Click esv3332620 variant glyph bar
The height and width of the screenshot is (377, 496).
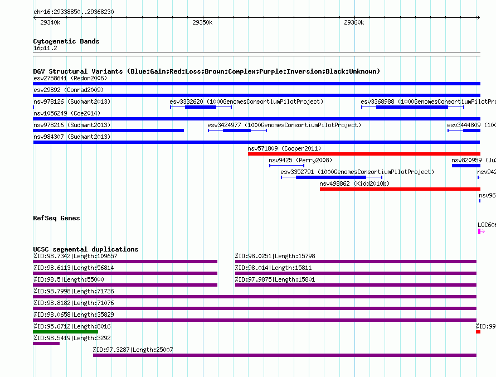tap(201, 107)
